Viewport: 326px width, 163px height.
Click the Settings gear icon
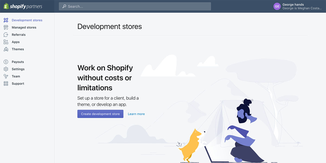coord(6,69)
